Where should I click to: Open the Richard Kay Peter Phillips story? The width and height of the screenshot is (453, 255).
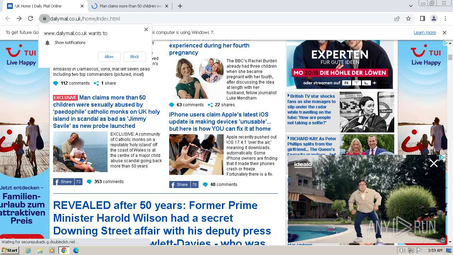click(312, 146)
